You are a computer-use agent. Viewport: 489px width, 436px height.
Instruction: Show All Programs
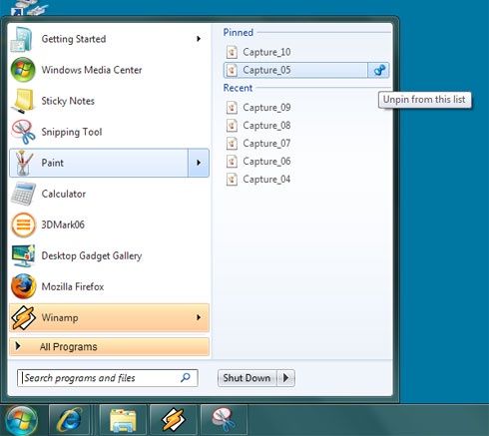tap(109, 347)
